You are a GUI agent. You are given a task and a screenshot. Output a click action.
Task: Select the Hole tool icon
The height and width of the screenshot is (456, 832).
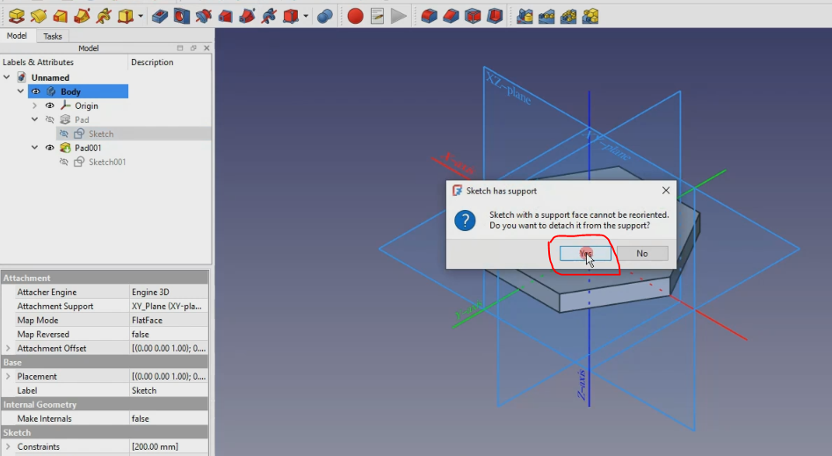(x=182, y=17)
